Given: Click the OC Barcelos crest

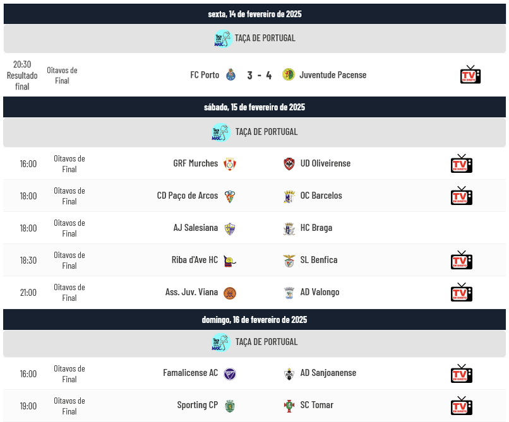Looking at the screenshot, I should [289, 197].
